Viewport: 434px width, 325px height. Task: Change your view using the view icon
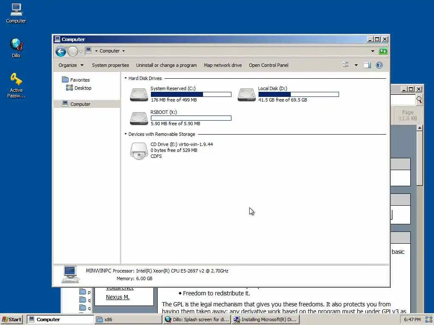(345, 65)
